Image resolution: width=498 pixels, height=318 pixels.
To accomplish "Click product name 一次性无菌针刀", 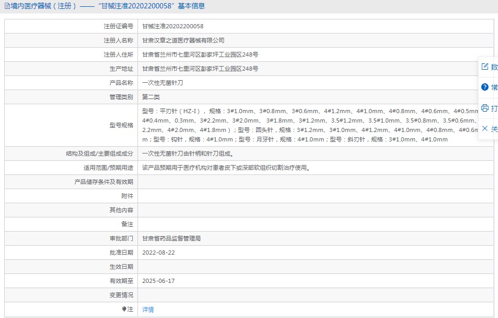I will [x=162, y=83].
